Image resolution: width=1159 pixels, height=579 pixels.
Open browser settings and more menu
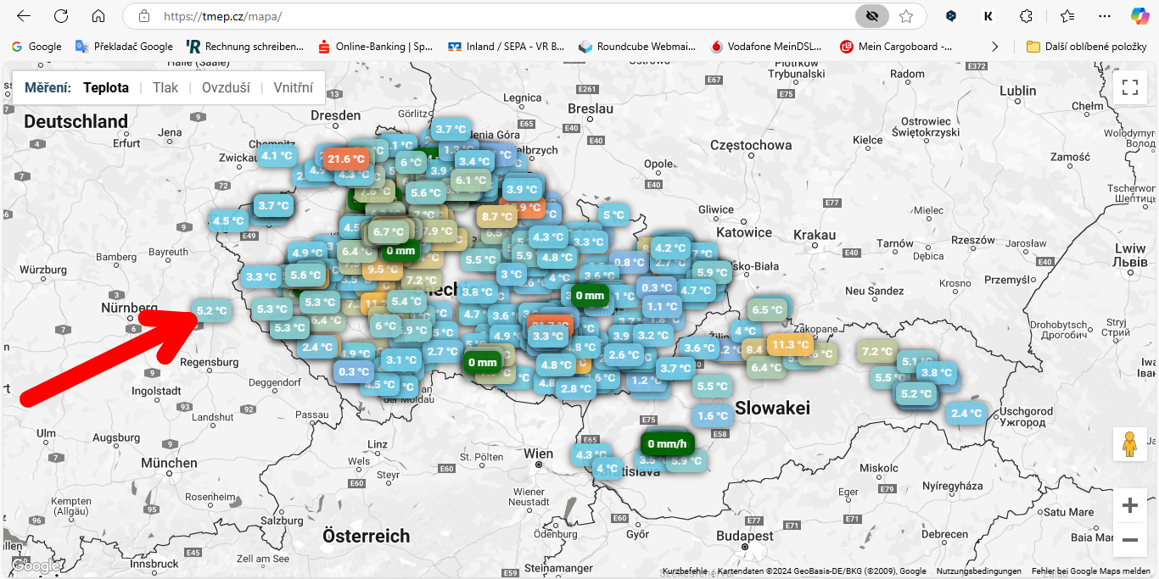1104,16
